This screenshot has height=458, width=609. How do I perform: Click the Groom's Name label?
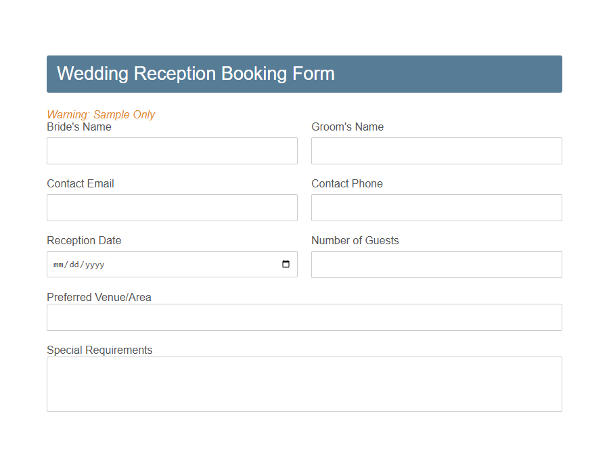coord(347,127)
